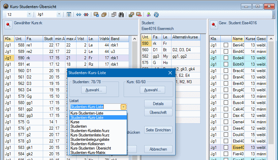This screenshot has width=278, height=160.
Task: Click the red crossed-arrows toolbar icon
Action: (x=86, y=14)
